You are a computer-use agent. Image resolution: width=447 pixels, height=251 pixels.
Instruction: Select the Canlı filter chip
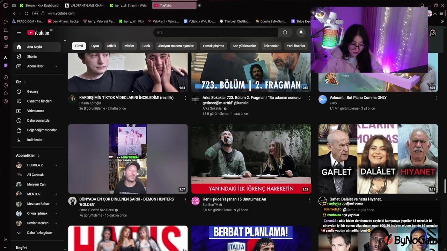click(x=146, y=46)
